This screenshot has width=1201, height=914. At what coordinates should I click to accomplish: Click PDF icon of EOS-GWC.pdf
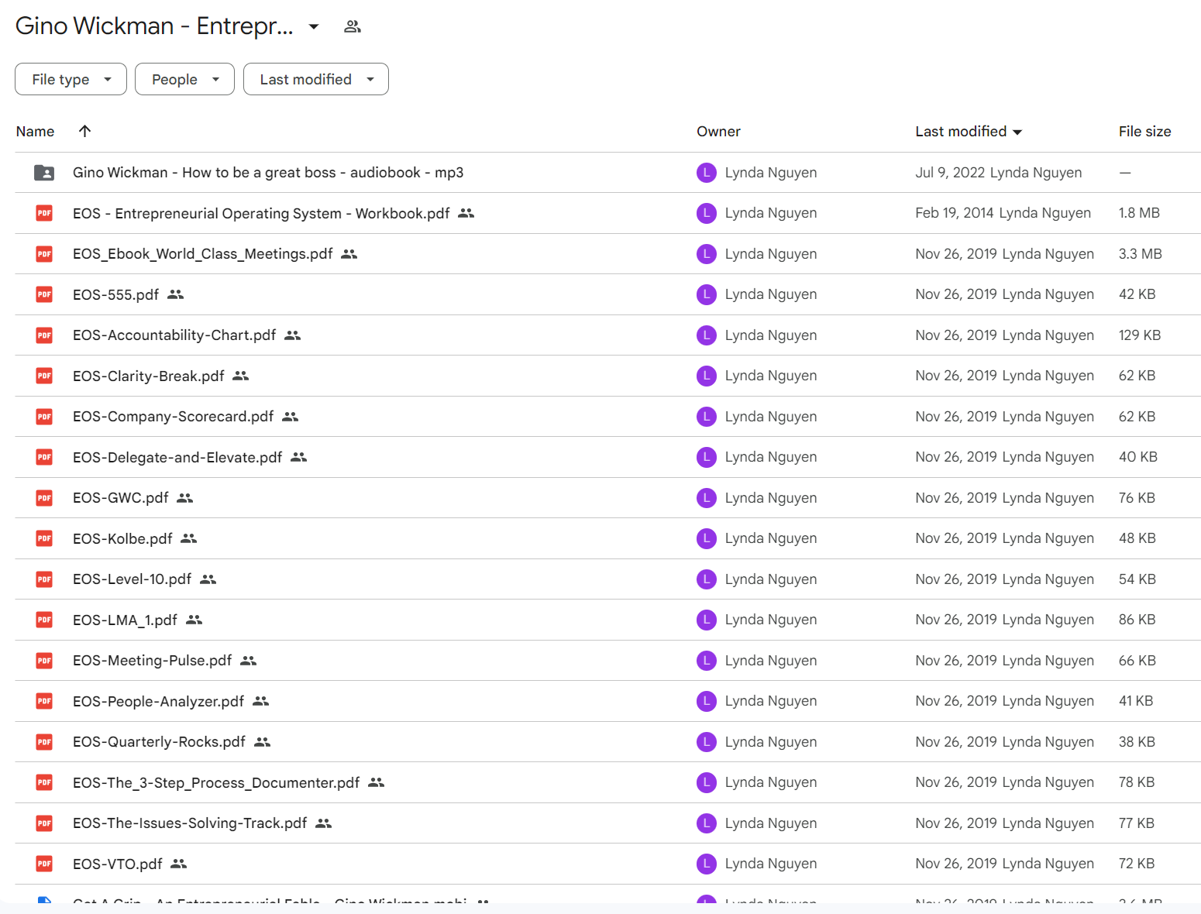(44, 498)
